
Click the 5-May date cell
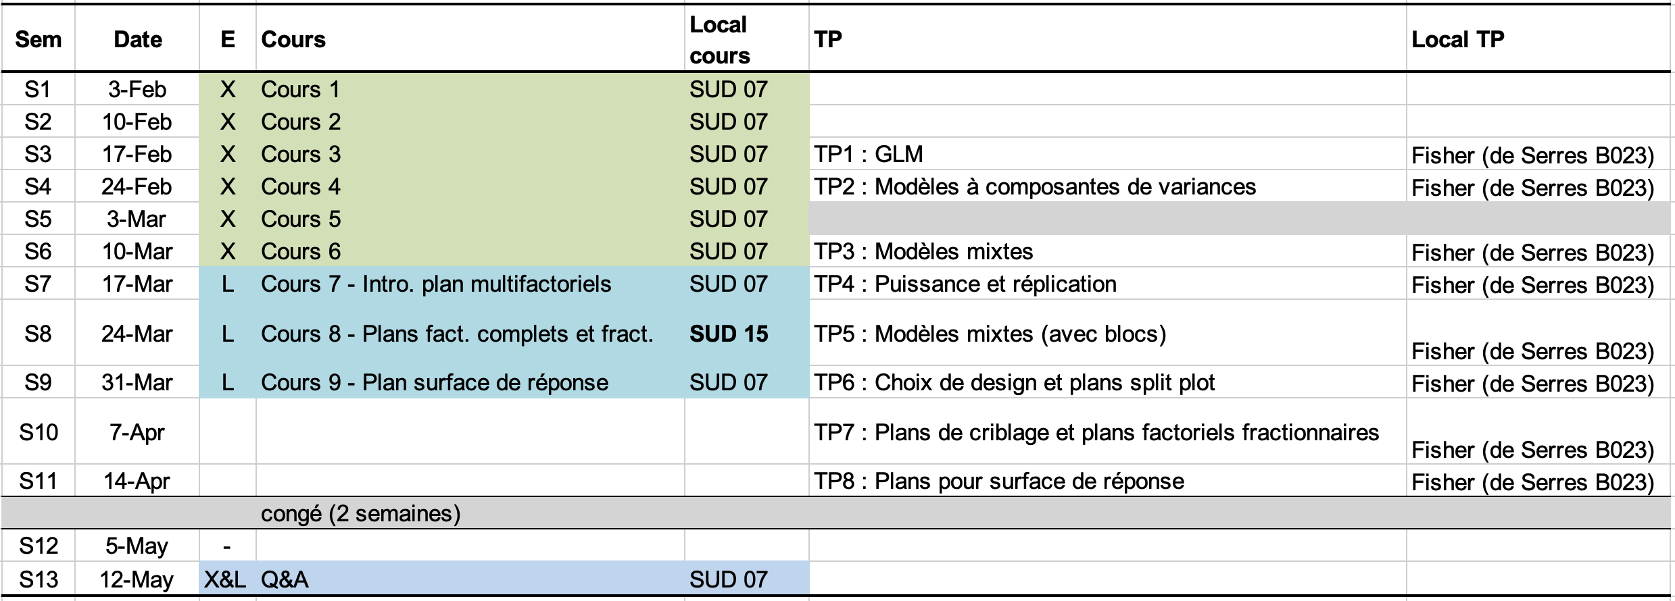pyautogui.click(x=137, y=546)
